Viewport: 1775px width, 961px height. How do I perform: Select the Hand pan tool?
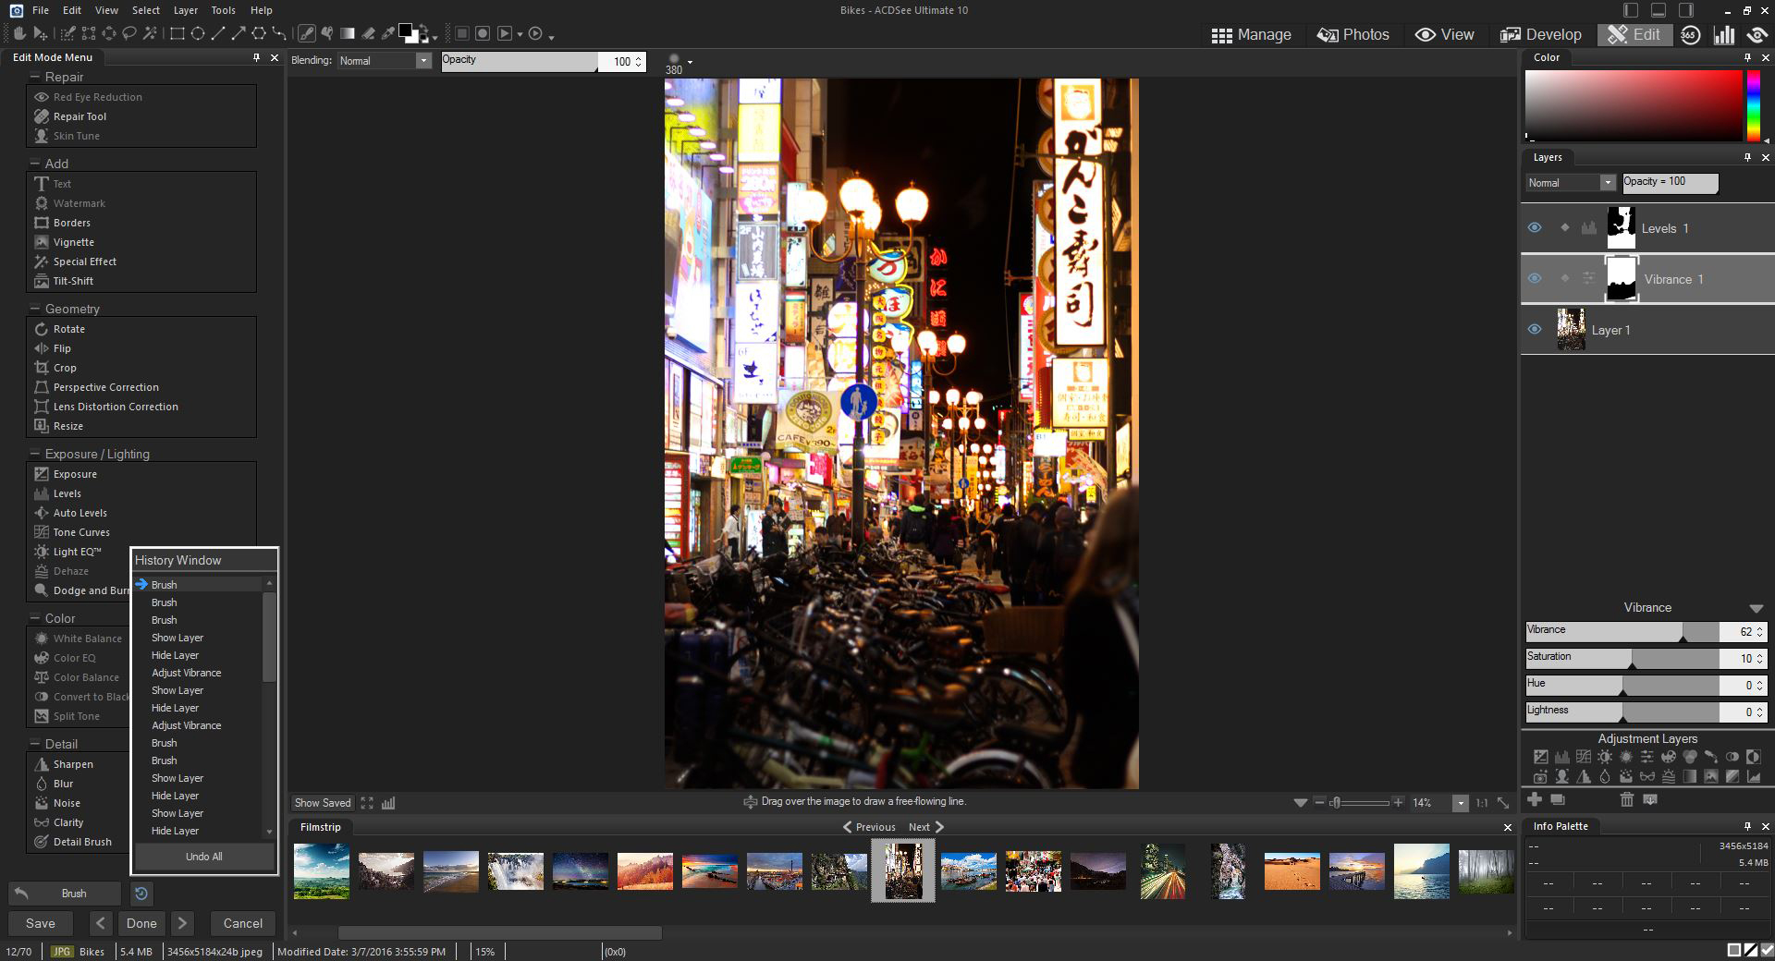point(19,33)
